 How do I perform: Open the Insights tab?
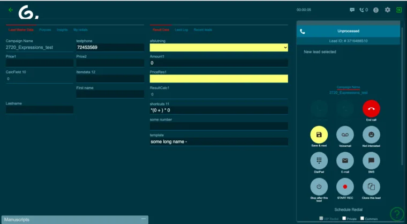62,30
